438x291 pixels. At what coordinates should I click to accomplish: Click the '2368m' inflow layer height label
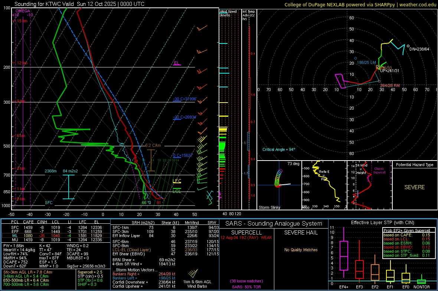tap(50, 171)
